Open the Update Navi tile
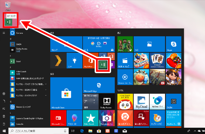The height and width of the screenshot is (134, 205). point(157,118)
